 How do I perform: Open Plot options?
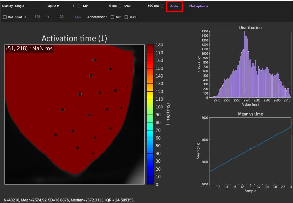tap(198, 6)
